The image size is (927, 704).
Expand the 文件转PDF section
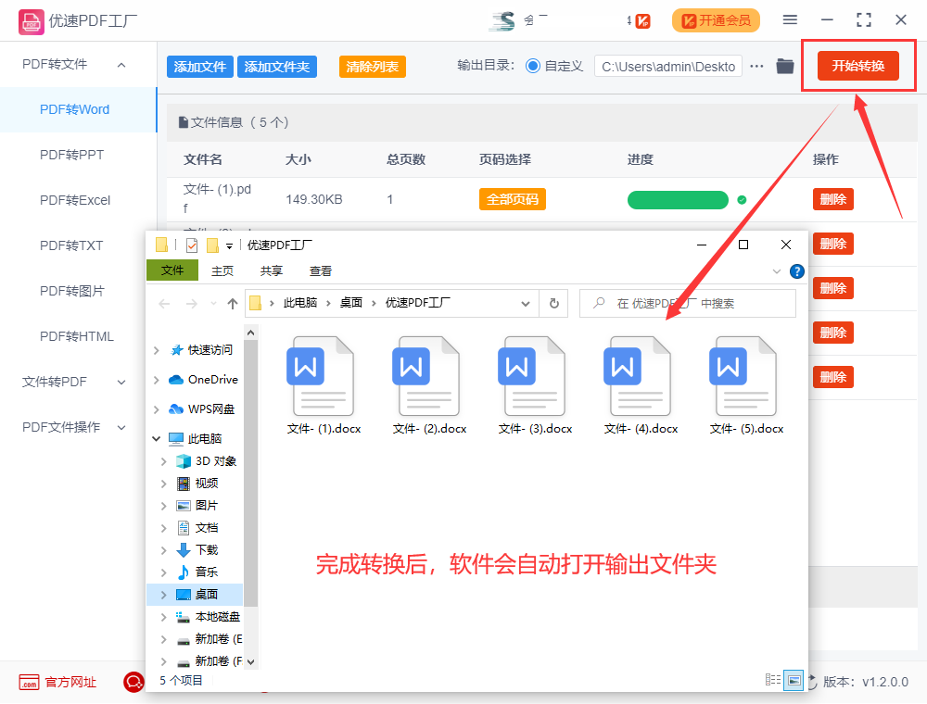pyautogui.click(x=121, y=383)
